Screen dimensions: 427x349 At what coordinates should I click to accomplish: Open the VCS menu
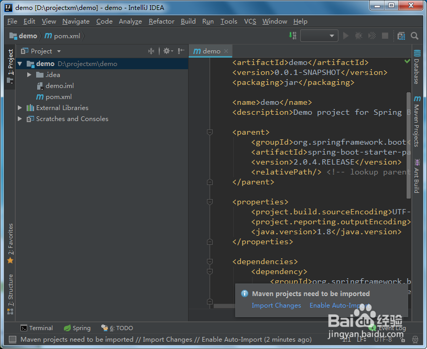tap(250, 21)
